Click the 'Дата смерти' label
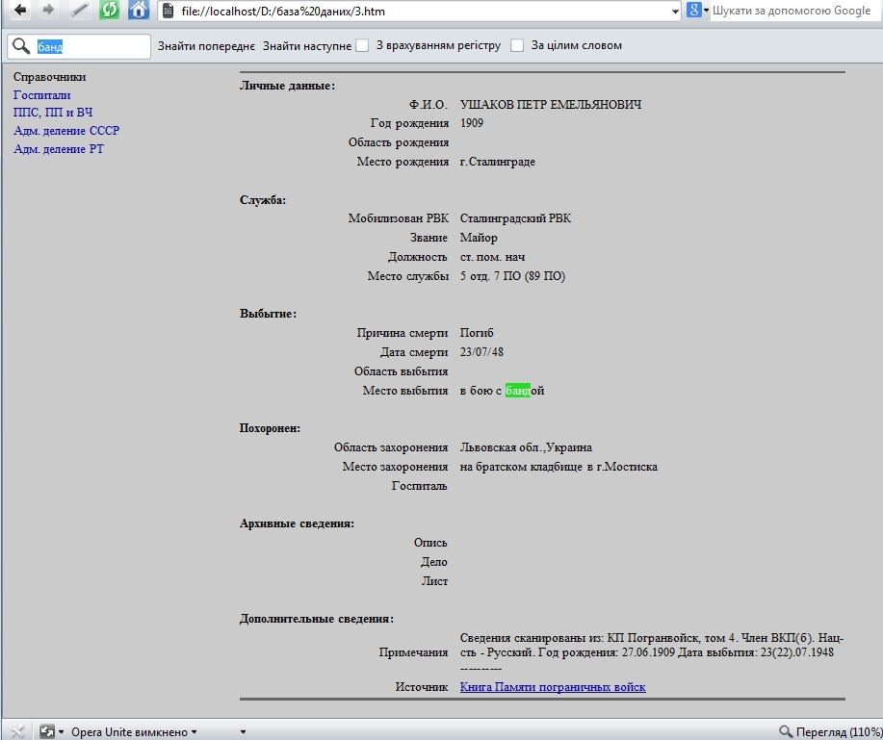883x740 pixels. pos(414,351)
